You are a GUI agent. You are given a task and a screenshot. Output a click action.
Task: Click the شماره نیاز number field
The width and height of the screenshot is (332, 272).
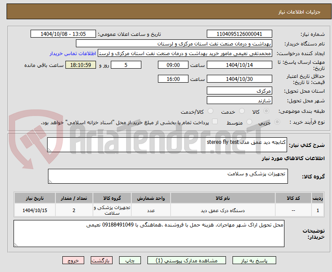tap(239, 34)
